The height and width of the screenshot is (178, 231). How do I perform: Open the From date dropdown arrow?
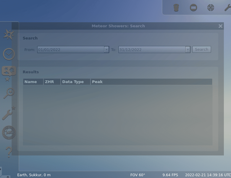point(107,50)
